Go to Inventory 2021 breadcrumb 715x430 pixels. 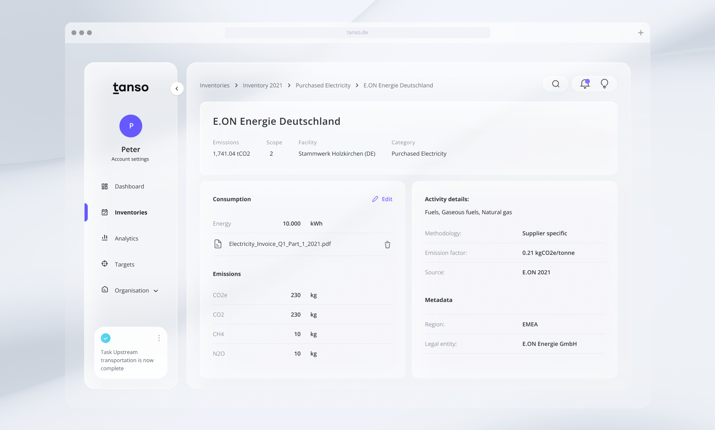[262, 85]
